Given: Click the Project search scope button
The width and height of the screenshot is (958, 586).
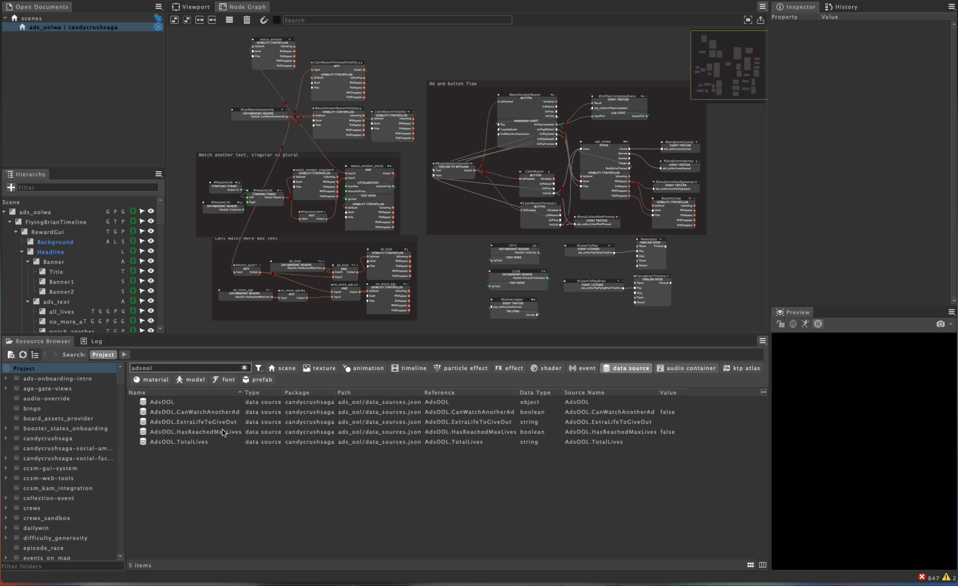Looking at the screenshot, I should (103, 355).
